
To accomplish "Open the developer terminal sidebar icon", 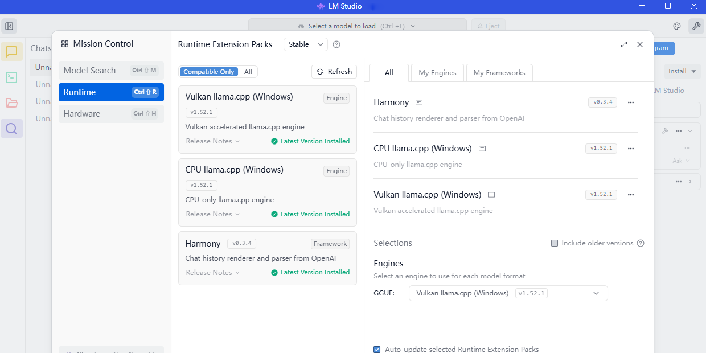I will click(11, 77).
